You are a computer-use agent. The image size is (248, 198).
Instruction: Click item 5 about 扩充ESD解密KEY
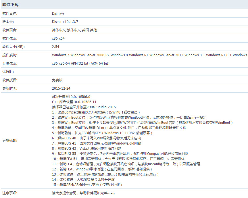point(102,133)
